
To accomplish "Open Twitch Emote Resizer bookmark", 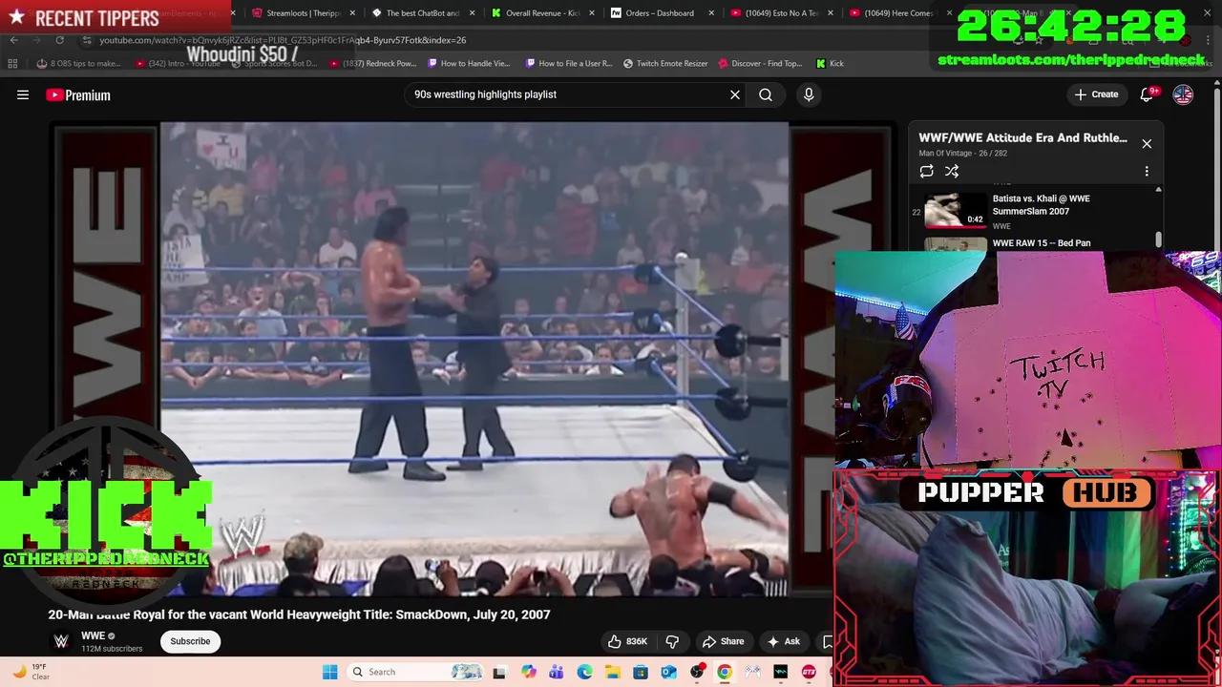I will click(665, 64).
